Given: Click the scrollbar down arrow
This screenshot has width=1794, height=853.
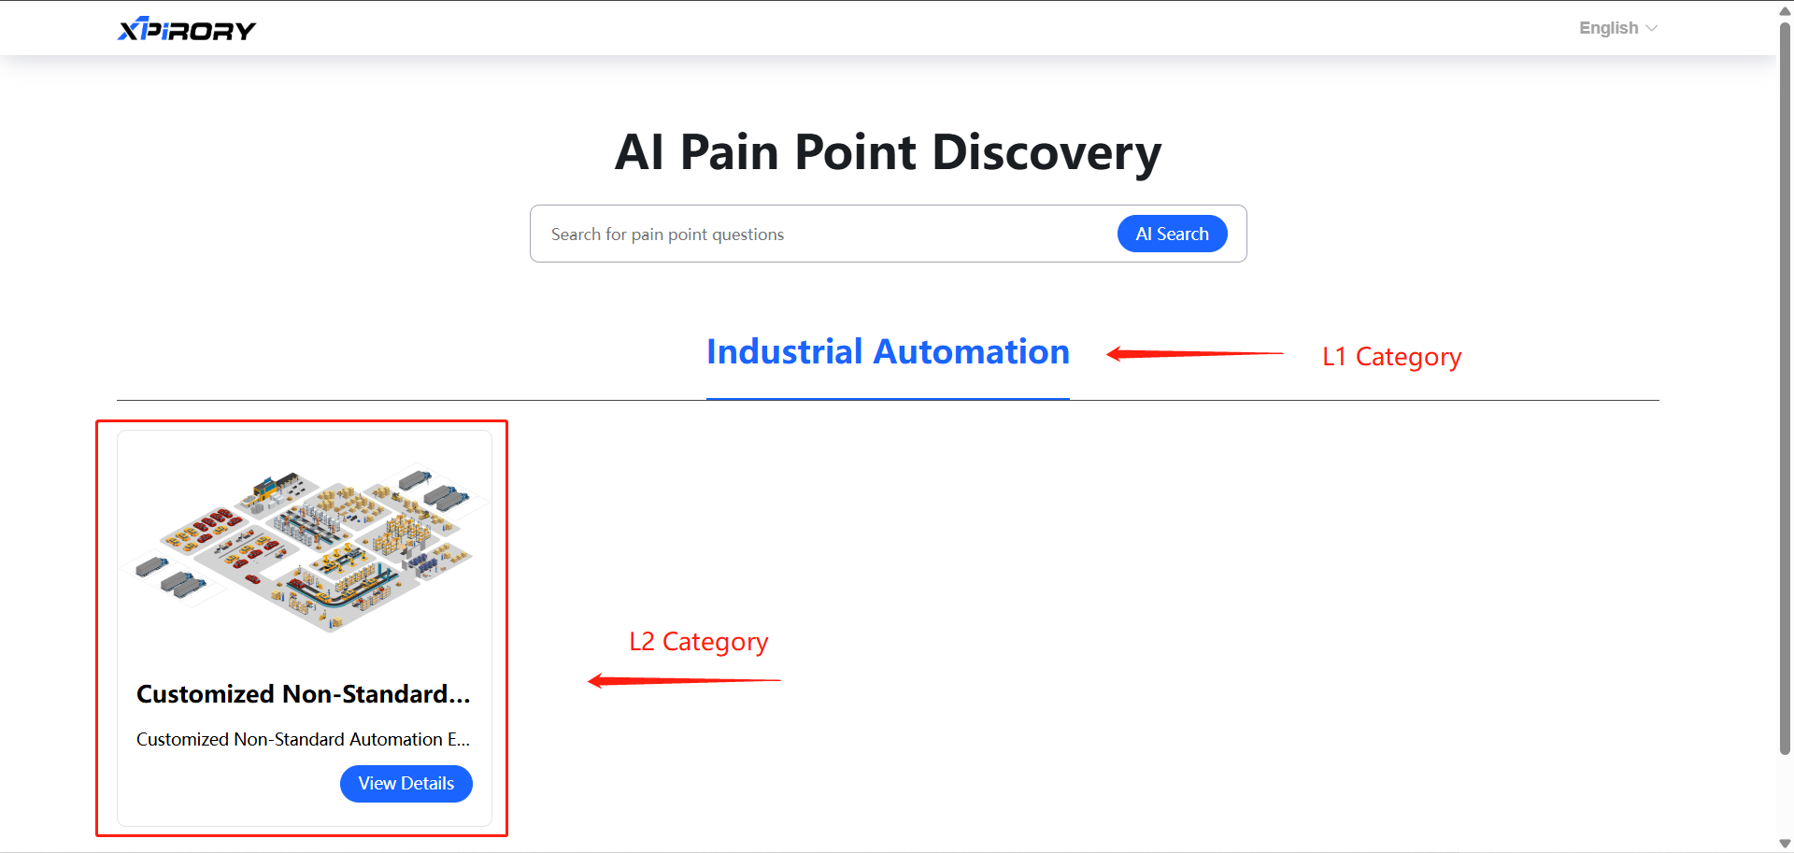Looking at the screenshot, I should pyautogui.click(x=1785, y=844).
